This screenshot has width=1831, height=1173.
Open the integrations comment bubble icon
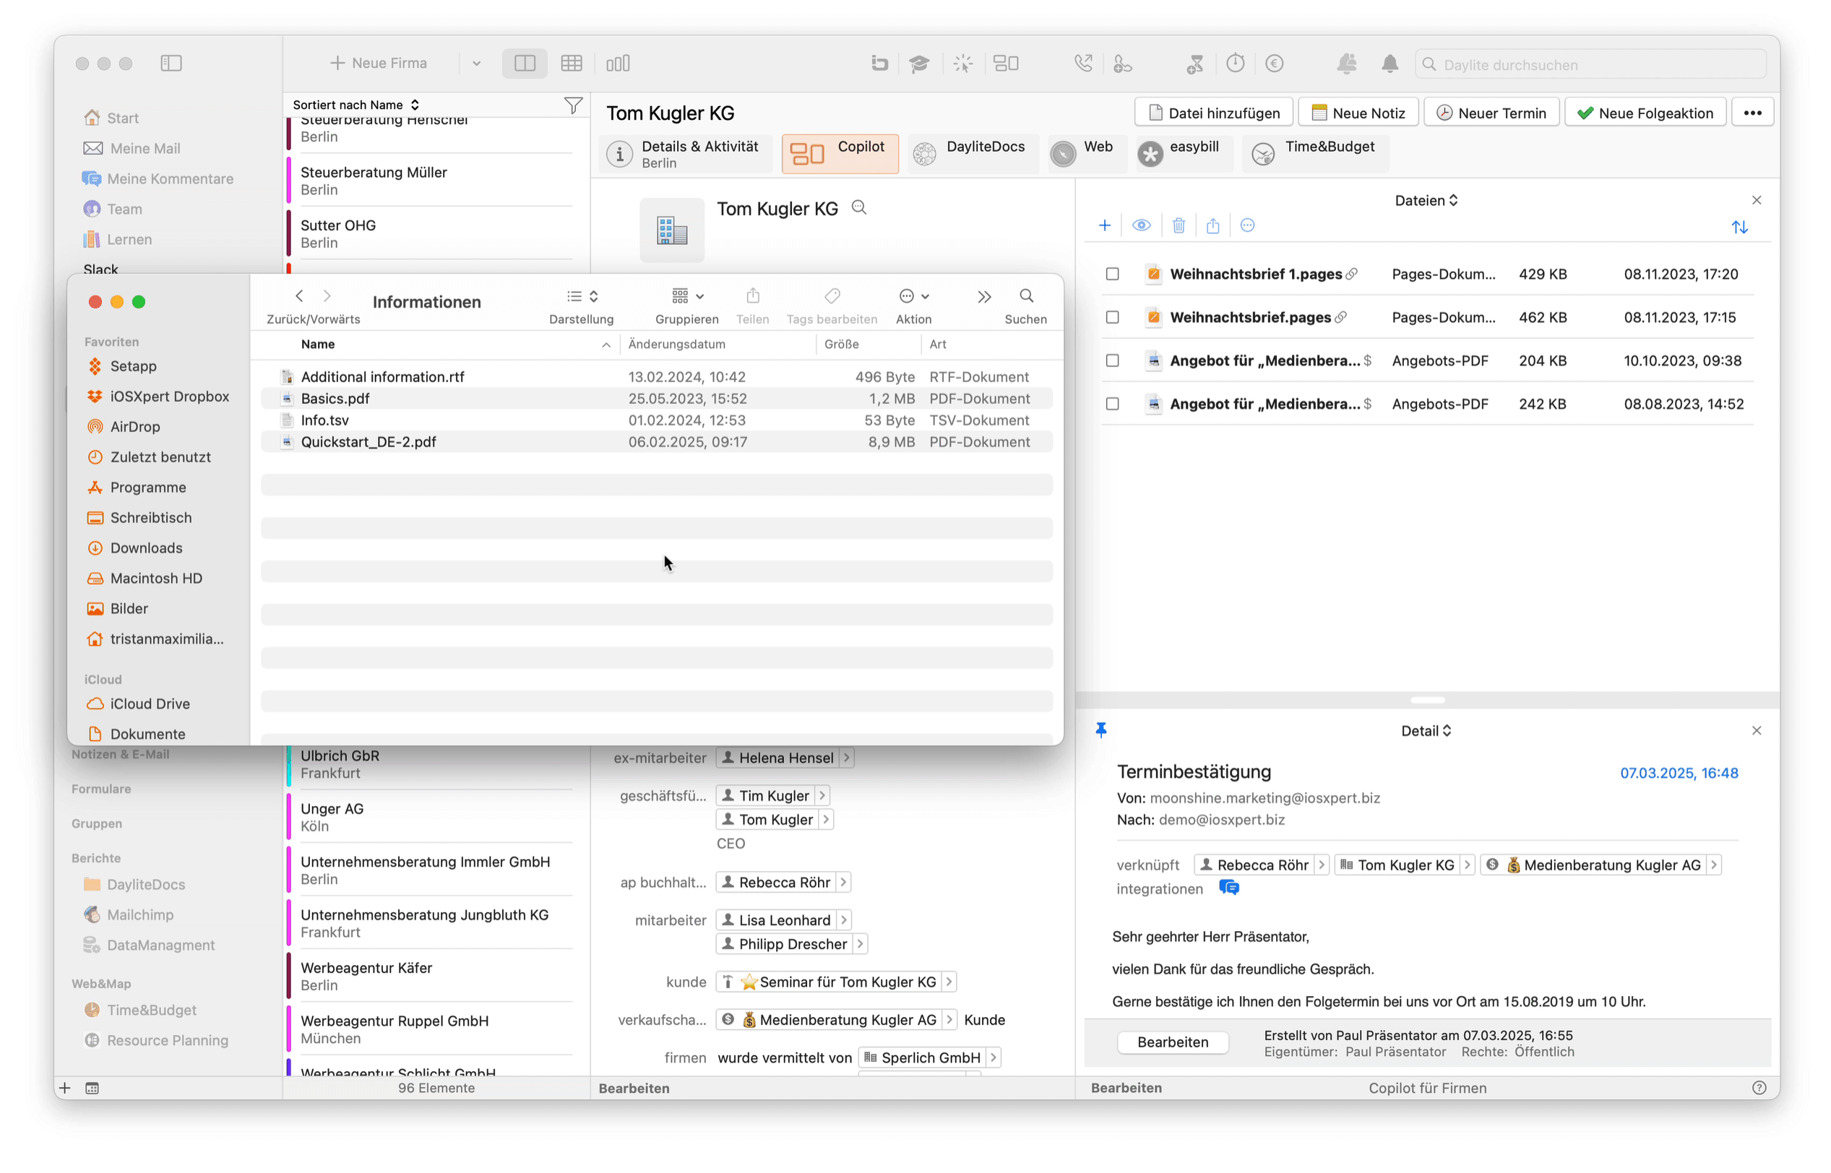tap(1228, 888)
